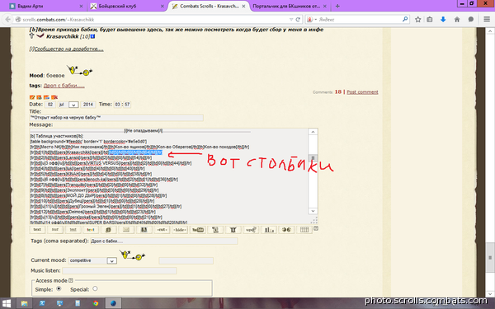Click the -hide- editor button

[180, 230]
